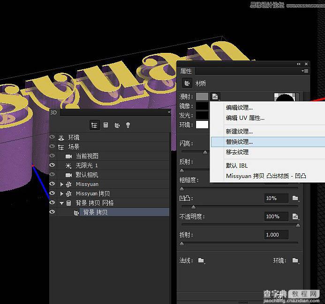Click the opacity (不透明度) slider handle
325x304 pixels.
298,225
